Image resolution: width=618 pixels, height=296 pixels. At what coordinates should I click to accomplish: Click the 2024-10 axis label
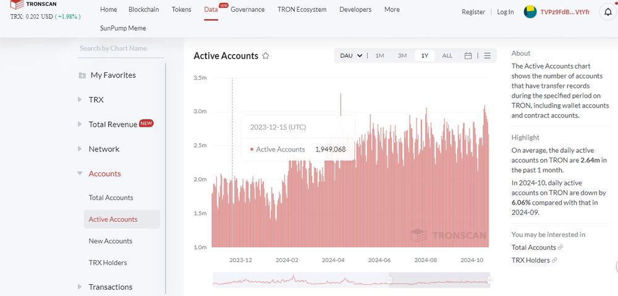472,260
